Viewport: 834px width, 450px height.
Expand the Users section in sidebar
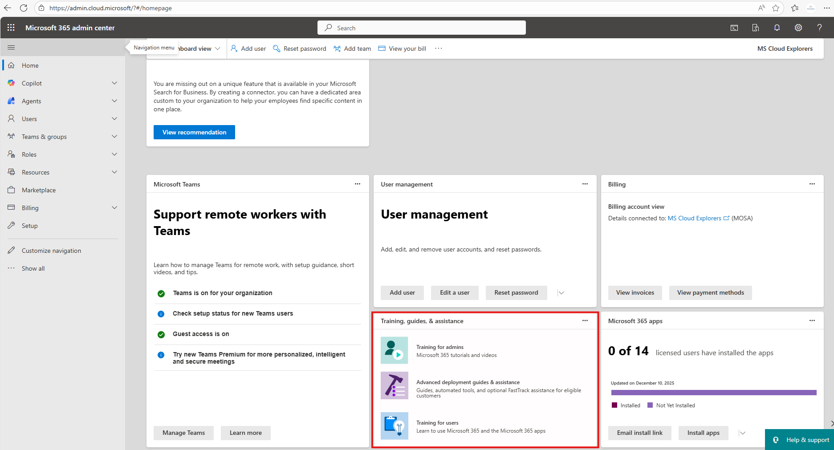(114, 118)
